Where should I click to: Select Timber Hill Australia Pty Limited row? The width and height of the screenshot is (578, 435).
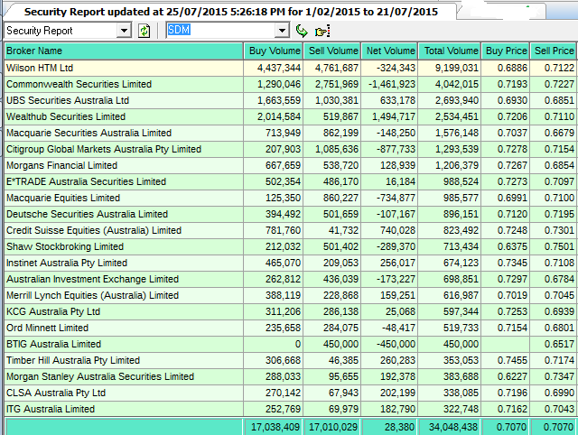291,360
